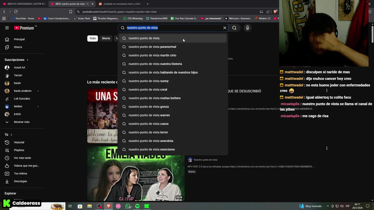Open File Explorer from the taskbar
This screenshot has height=210, width=374.
pyautogui.click(x=89, y=206)
